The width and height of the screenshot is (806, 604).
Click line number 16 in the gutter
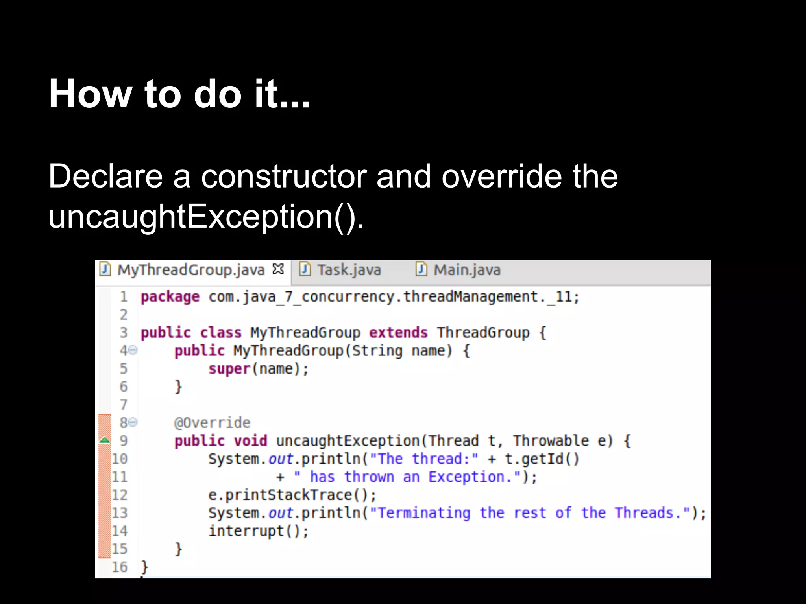click(x=120, y=567)
